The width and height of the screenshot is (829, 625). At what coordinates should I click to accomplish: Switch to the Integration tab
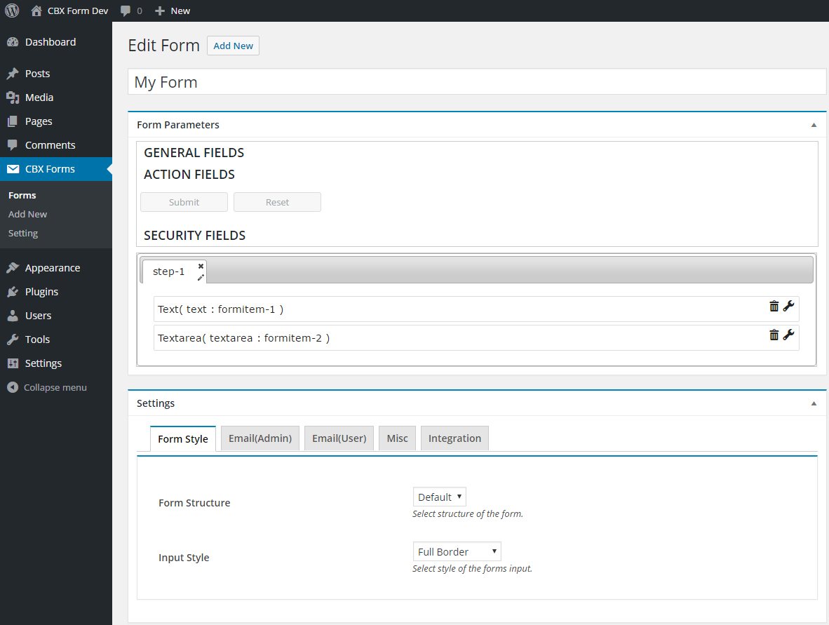[454, 438]
